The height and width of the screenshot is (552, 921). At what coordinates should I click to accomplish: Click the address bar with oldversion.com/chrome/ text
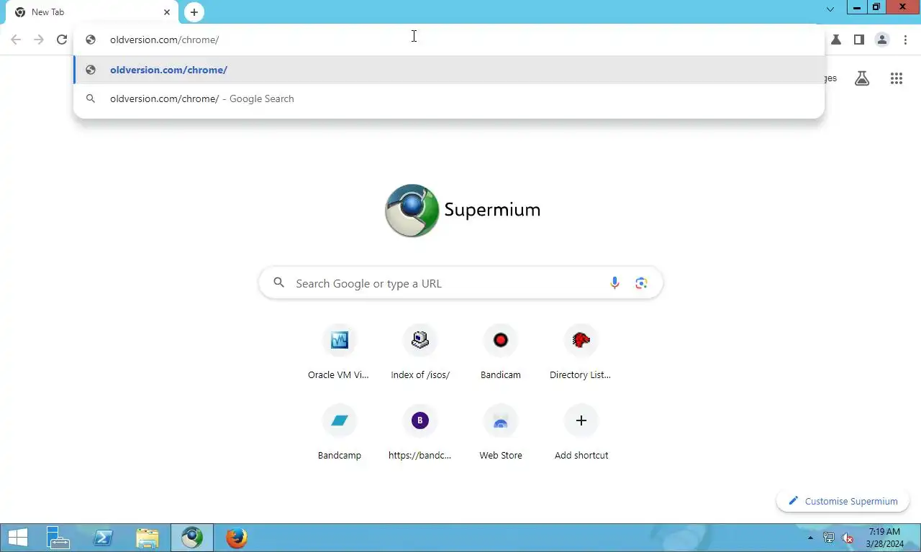(x=449, y=40)
